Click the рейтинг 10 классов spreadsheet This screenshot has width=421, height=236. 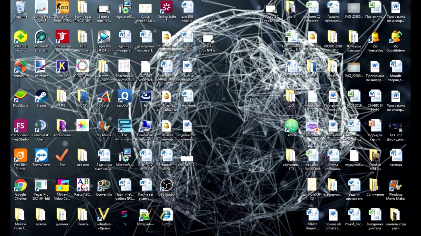pos(312,12)
